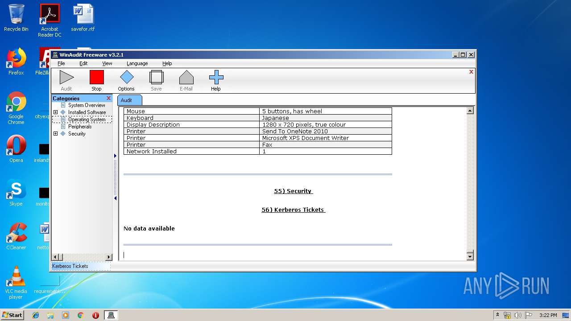Click the taskbar clock 3:22 PM
This screenshot has height=321, width=571.
click(x=548, y=315)
